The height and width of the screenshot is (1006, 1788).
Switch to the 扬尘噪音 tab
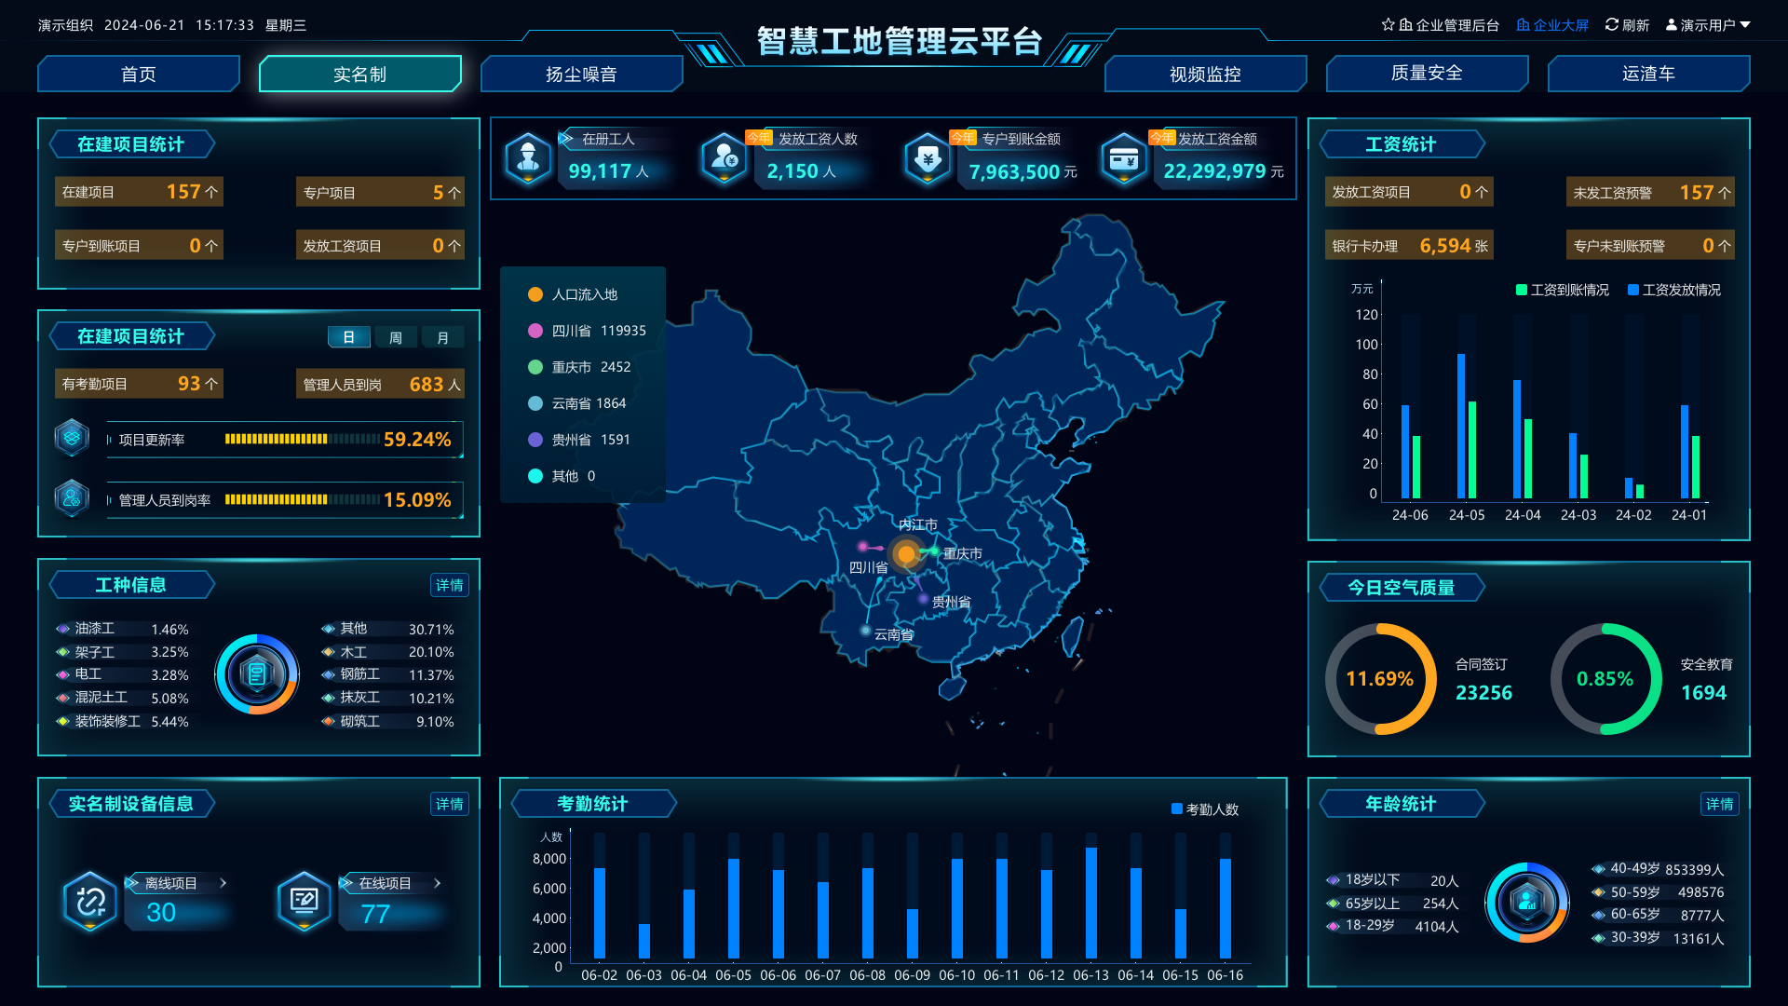pyautogui.click(x=581, y=74)
